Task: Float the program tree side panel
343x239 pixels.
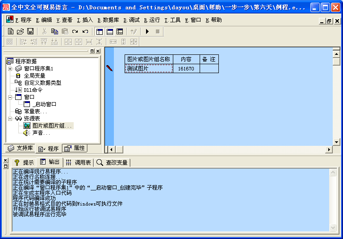Action: [92, 51]
